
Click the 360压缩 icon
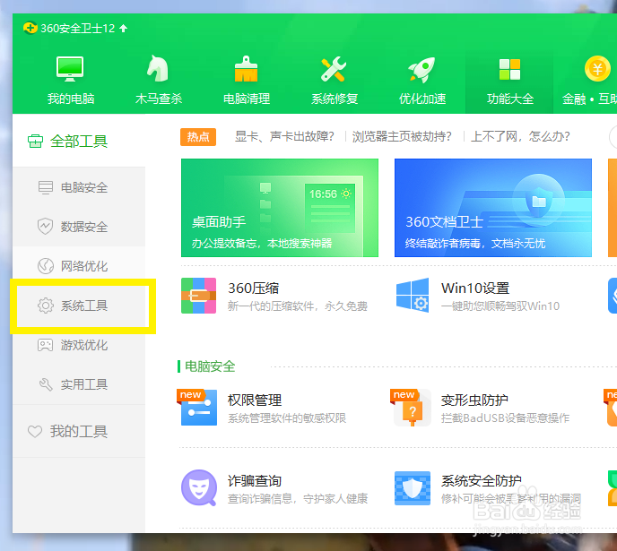coord(199,296)
